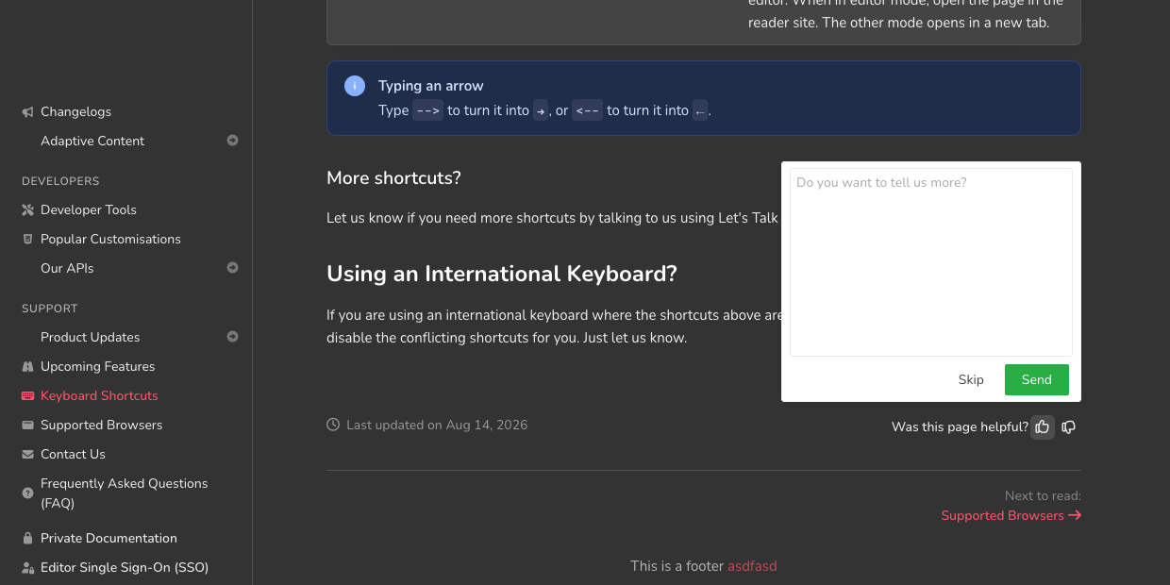Click the Upcoming Features binoculars icon
The height and width of the screenshot is (585, 1170).
[27, 366]
